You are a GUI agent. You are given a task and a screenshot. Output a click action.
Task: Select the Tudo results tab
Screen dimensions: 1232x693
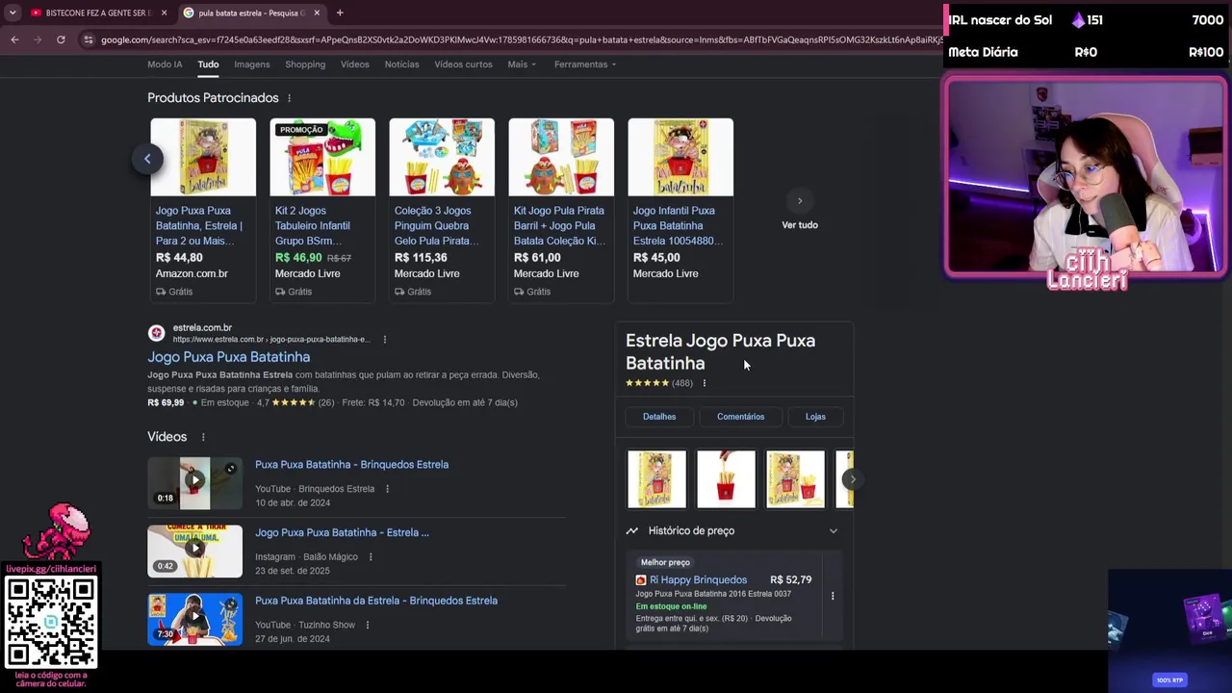pyautogui.click(x=208, y=64)
